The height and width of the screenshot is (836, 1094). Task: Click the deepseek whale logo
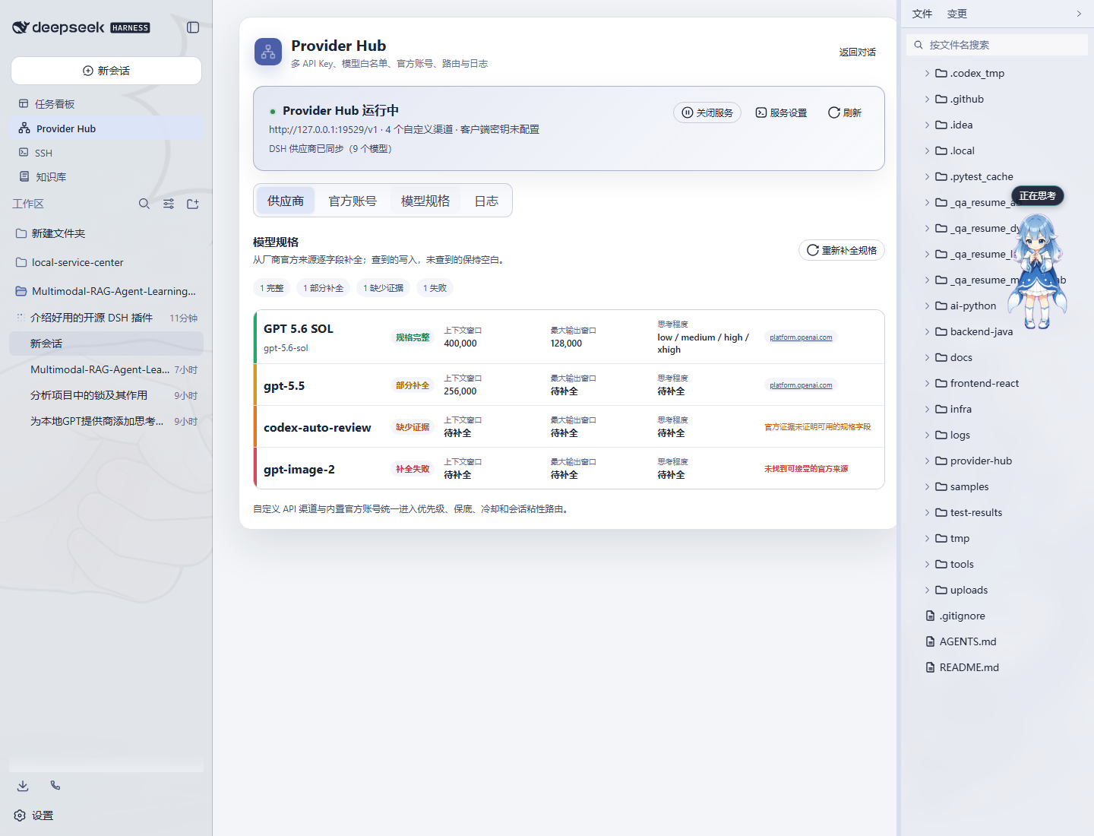(x=21, y=27)
